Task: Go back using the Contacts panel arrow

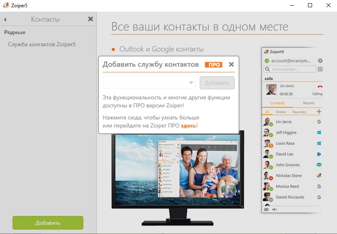Action: pyautogui.click(x=5, y=20)
